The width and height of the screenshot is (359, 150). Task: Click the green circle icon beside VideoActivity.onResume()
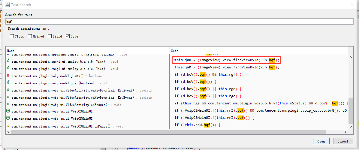[x=8, y=105]
